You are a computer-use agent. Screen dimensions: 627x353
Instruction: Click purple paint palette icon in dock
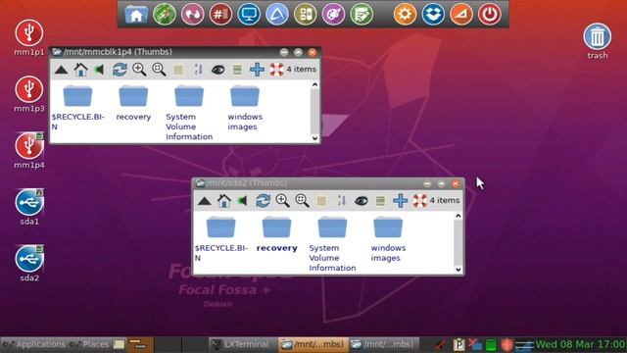point(333,15)
